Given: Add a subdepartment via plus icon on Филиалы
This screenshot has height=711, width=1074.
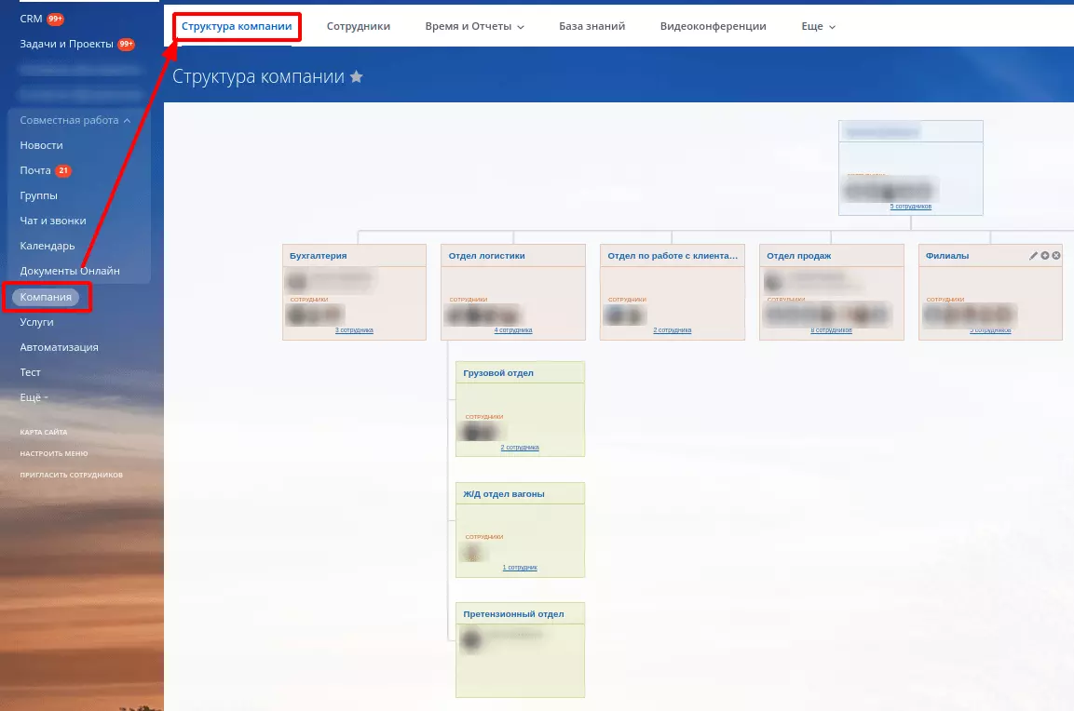Looking at the screenshot, I should pos(1045,255).
